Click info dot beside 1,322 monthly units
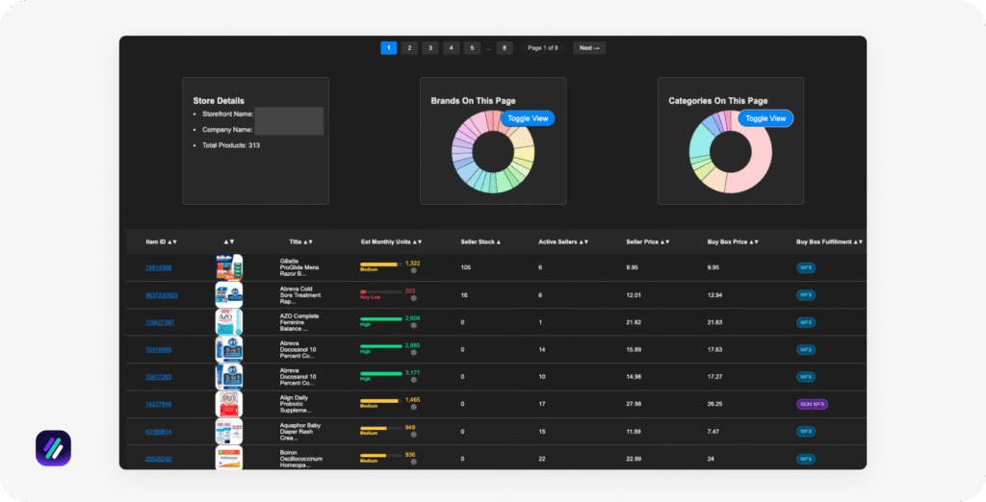 (413, 271)
